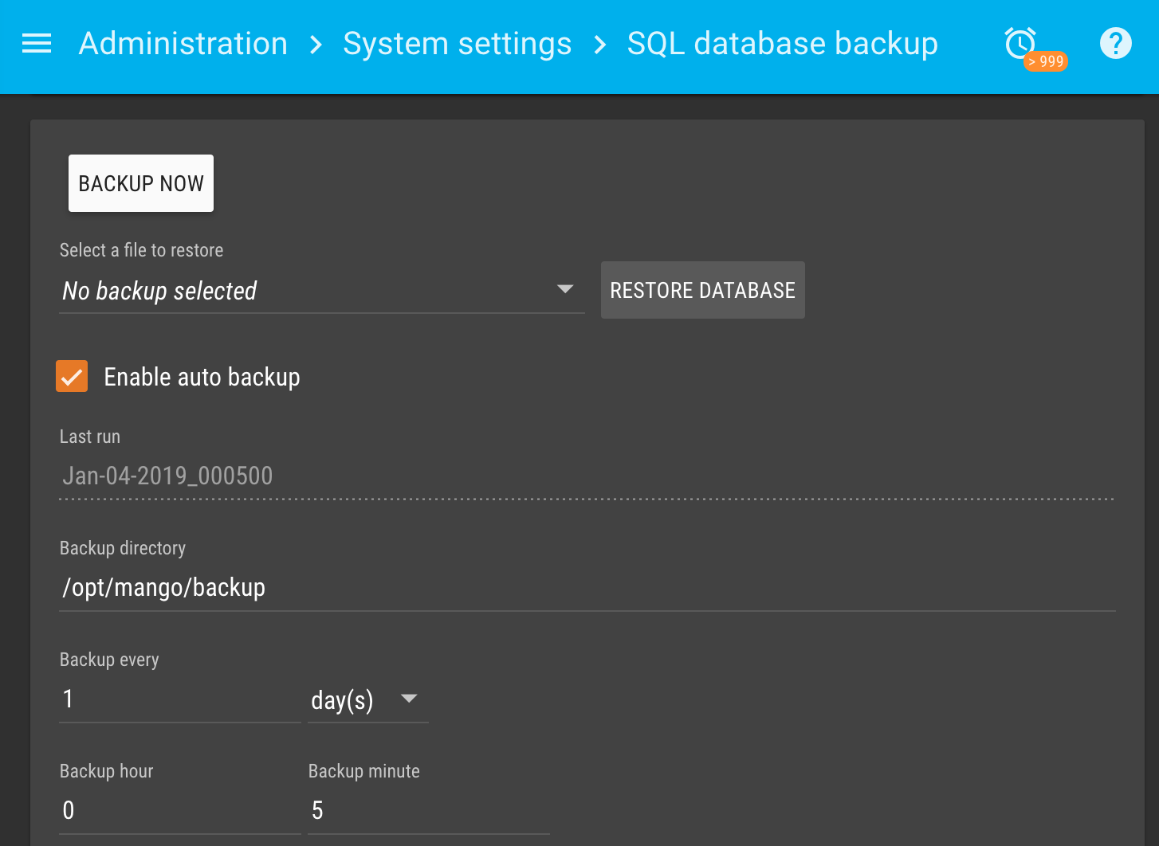Click the No backup selected dropdown arrow
The width and height of the screenshot is (1159, 846).
point(565,289)
